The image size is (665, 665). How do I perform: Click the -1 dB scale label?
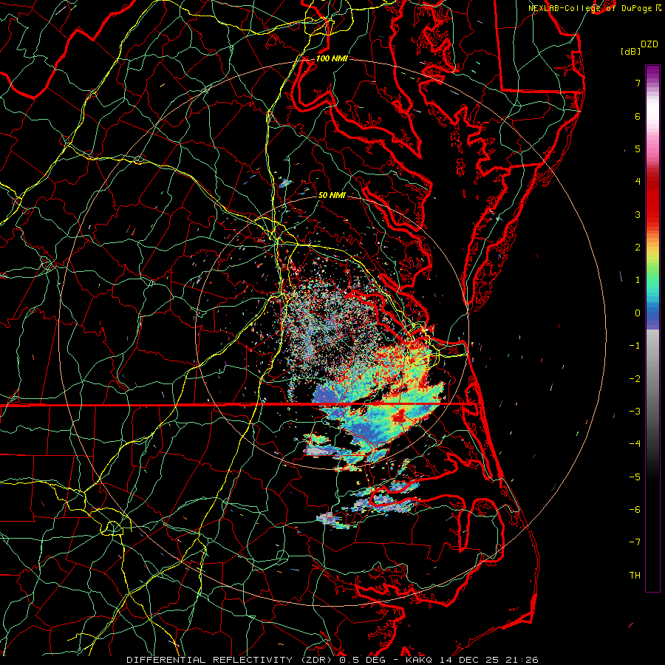(635, 346)
